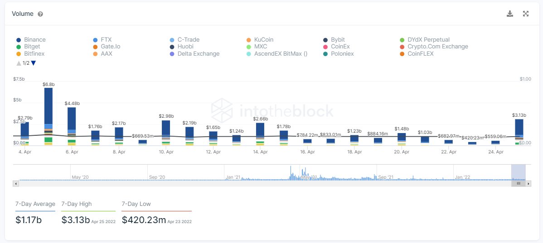Select the 7-Day Average tab
This screenshot has height=243, width=543.
(x=35, y=204)
